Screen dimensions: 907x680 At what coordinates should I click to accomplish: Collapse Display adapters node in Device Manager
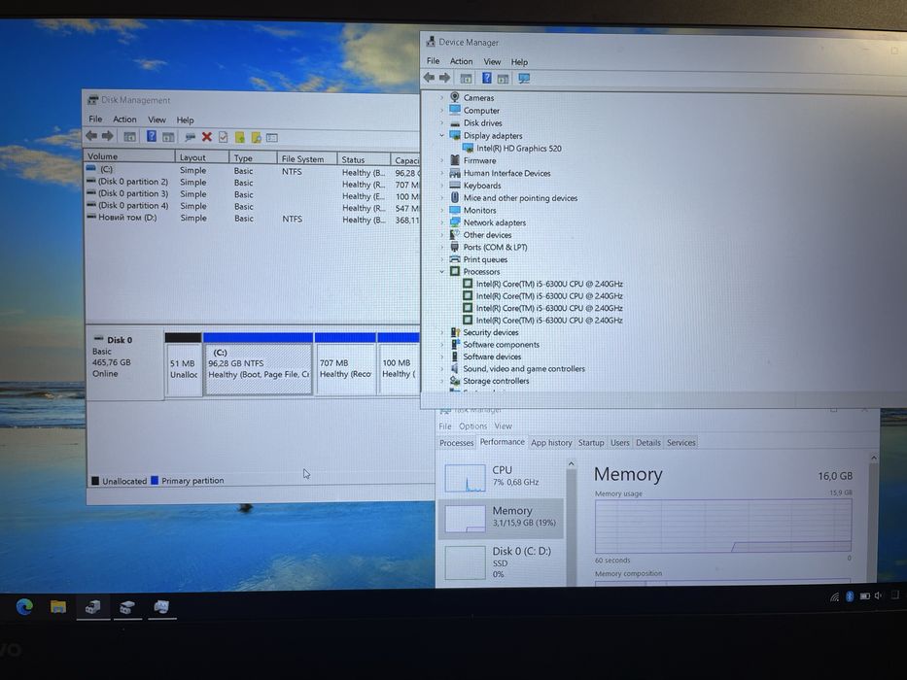point(441,135)
